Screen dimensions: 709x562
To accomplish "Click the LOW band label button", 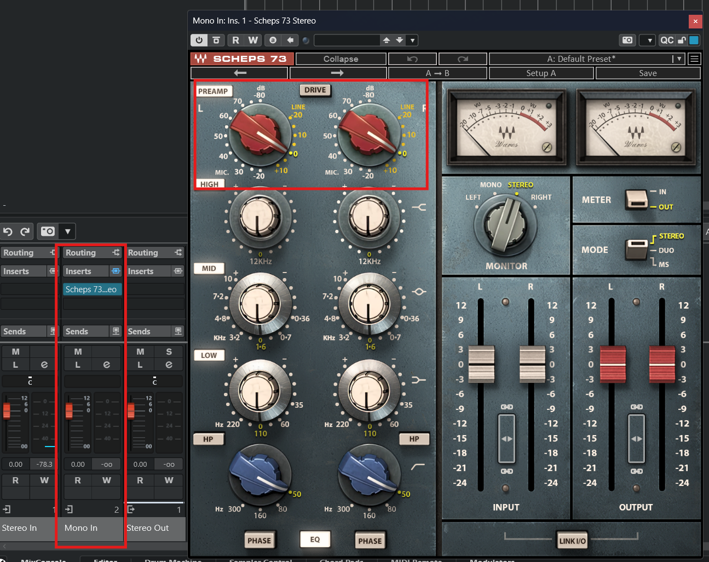I will [209, 355].
